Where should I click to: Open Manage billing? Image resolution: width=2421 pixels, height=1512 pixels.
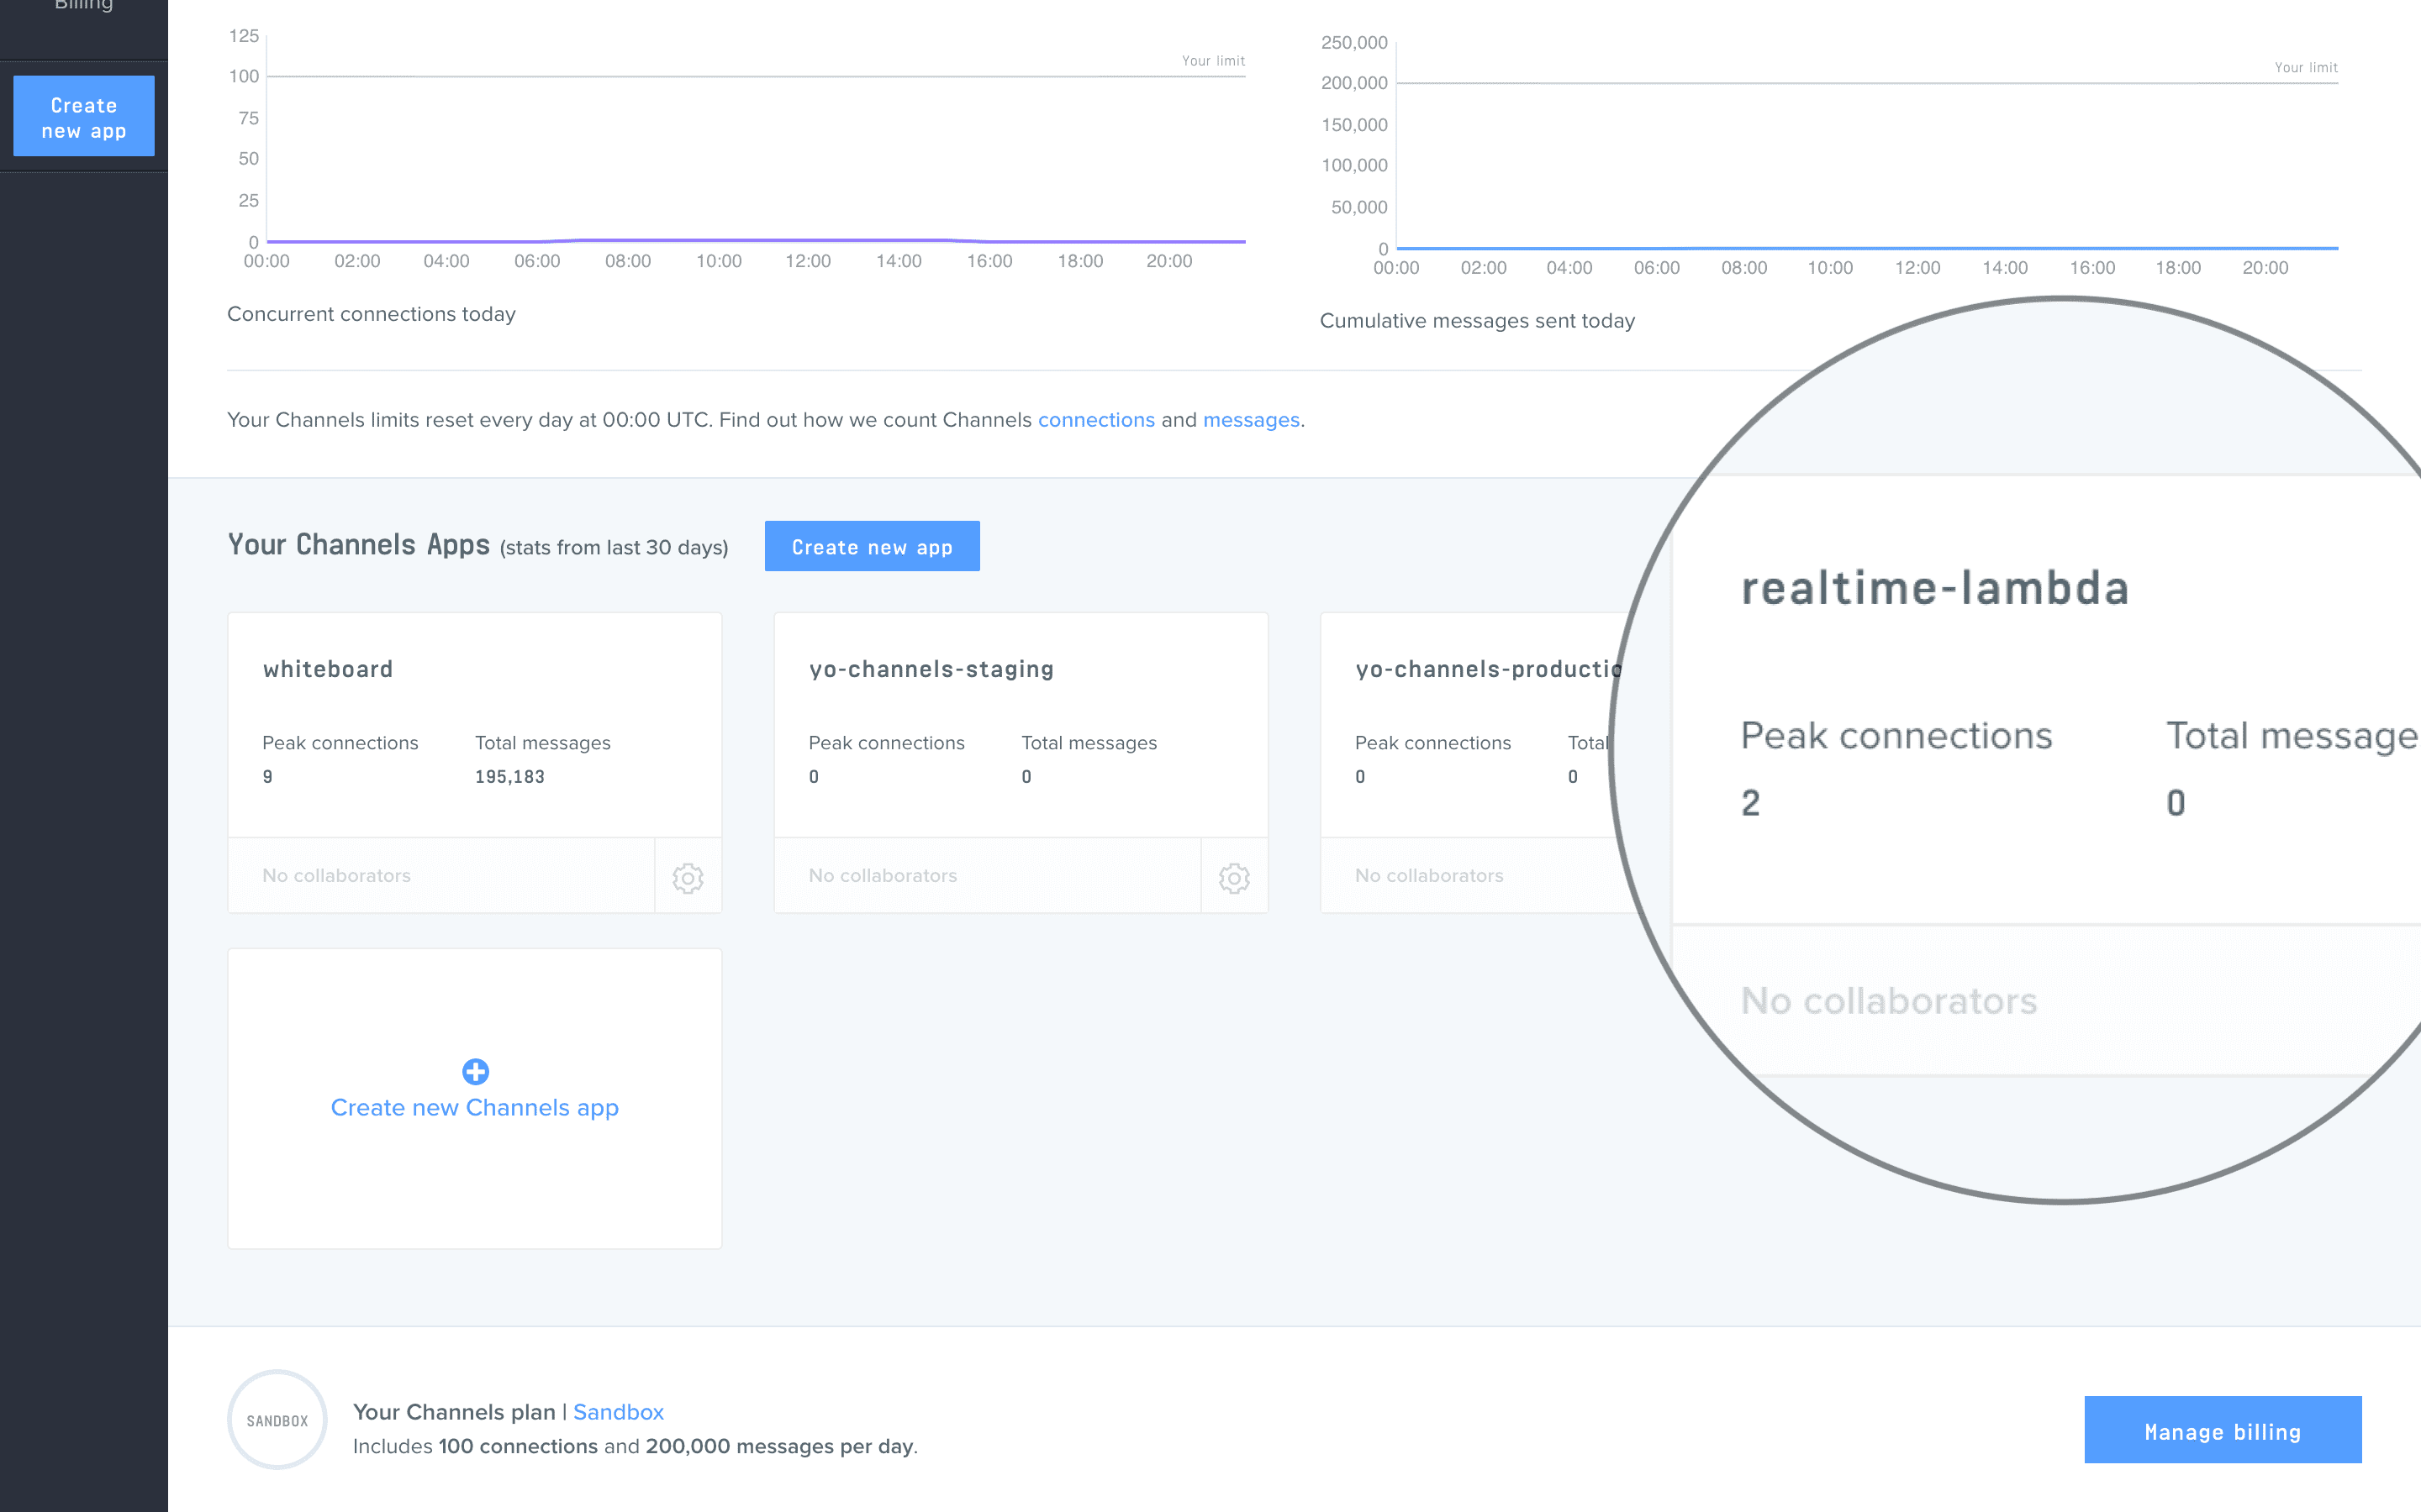(x=2222, y=1430)
